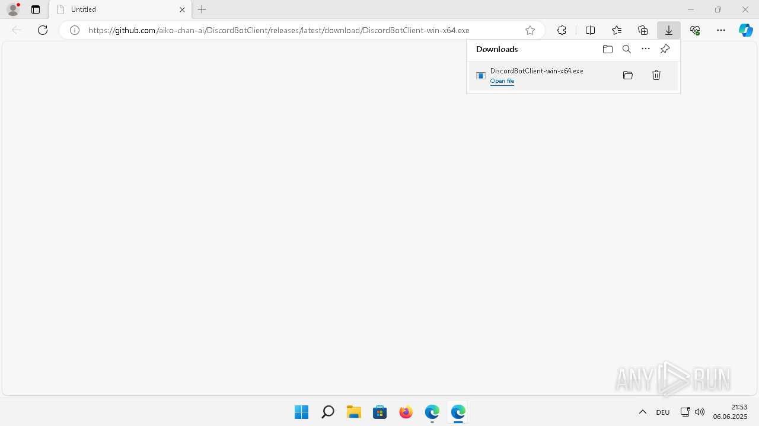The width and height of the screenshot is (759, 426).
Task: Open the Favorites list
Action: click(617, 30)
